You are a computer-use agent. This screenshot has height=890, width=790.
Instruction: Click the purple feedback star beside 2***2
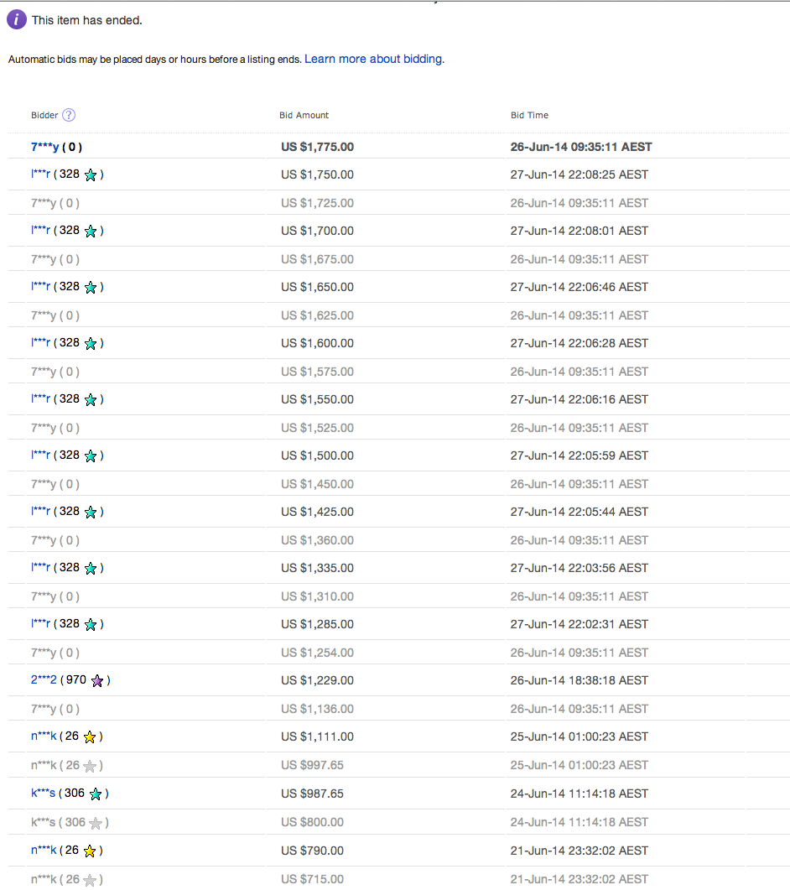click(x=97, y=680)
